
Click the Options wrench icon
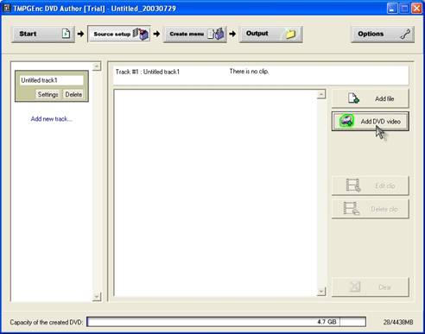[x=405, y=34]
